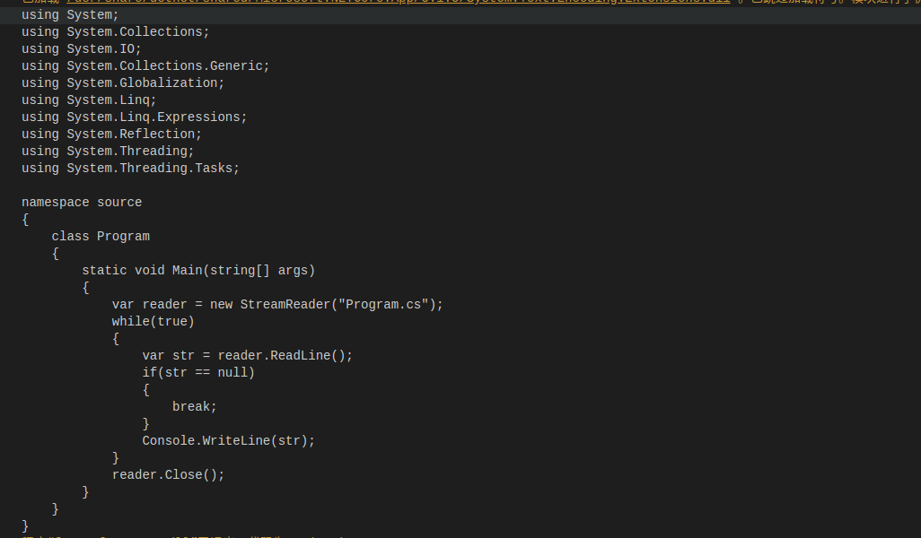Click the StreamReader("Program.cs") line
921x538 pixels.
pyautogui.click(x=277, y=304)
